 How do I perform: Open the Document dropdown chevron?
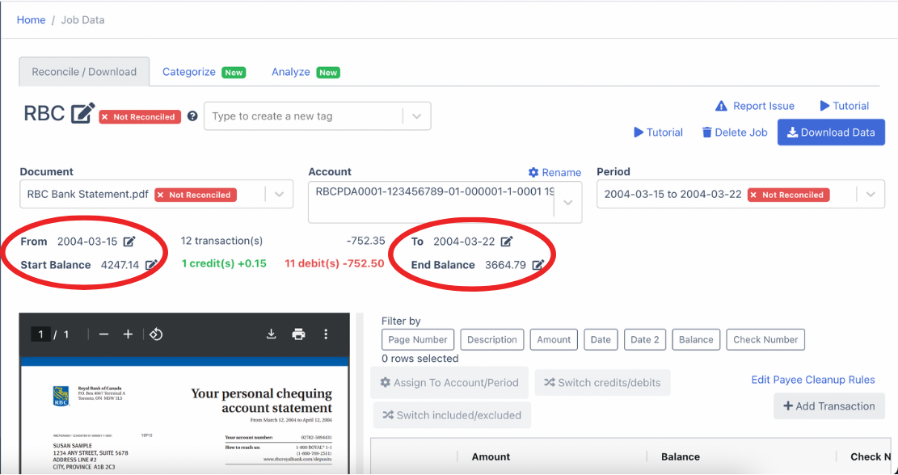pyautogui.click(x=279, y=195)
